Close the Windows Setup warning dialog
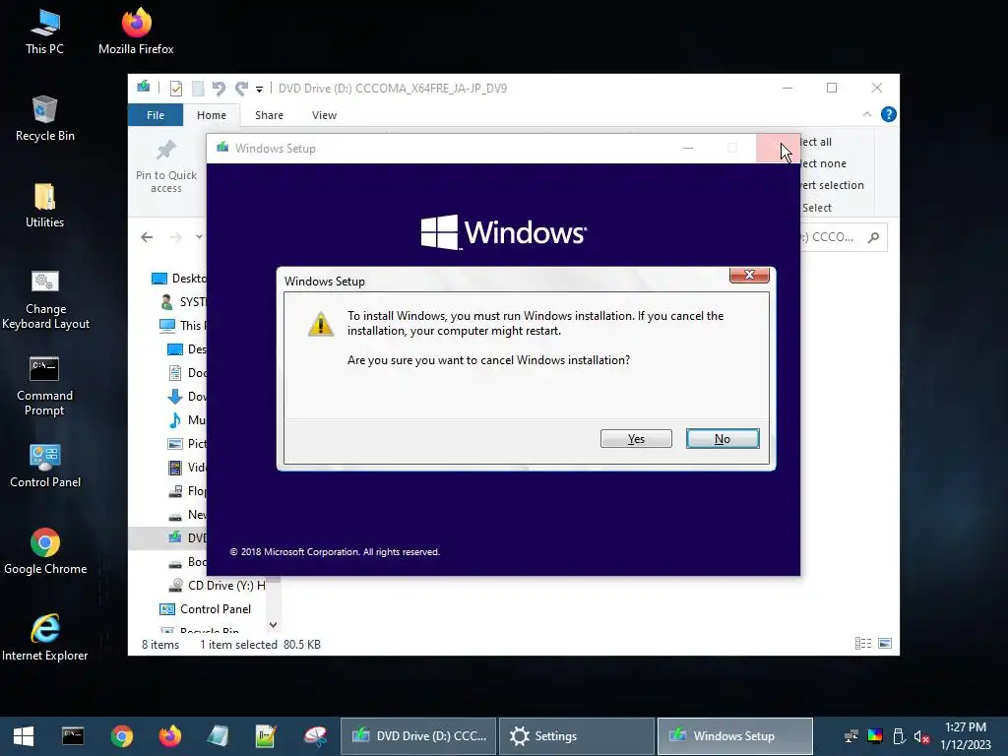 pos(749,275)
